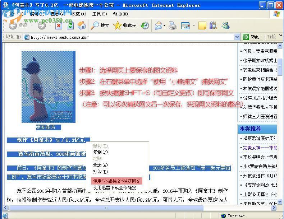The width and height of the screenshot is (284, 219).
Task: Click the status bar page icon
Action: click(5, 216)
